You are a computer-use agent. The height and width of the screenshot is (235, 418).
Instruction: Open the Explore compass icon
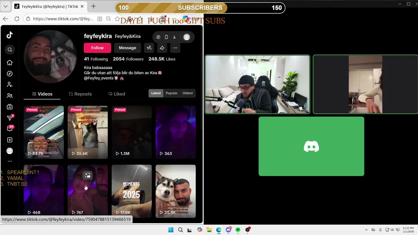pyautogui.click(x=10, y=74)
